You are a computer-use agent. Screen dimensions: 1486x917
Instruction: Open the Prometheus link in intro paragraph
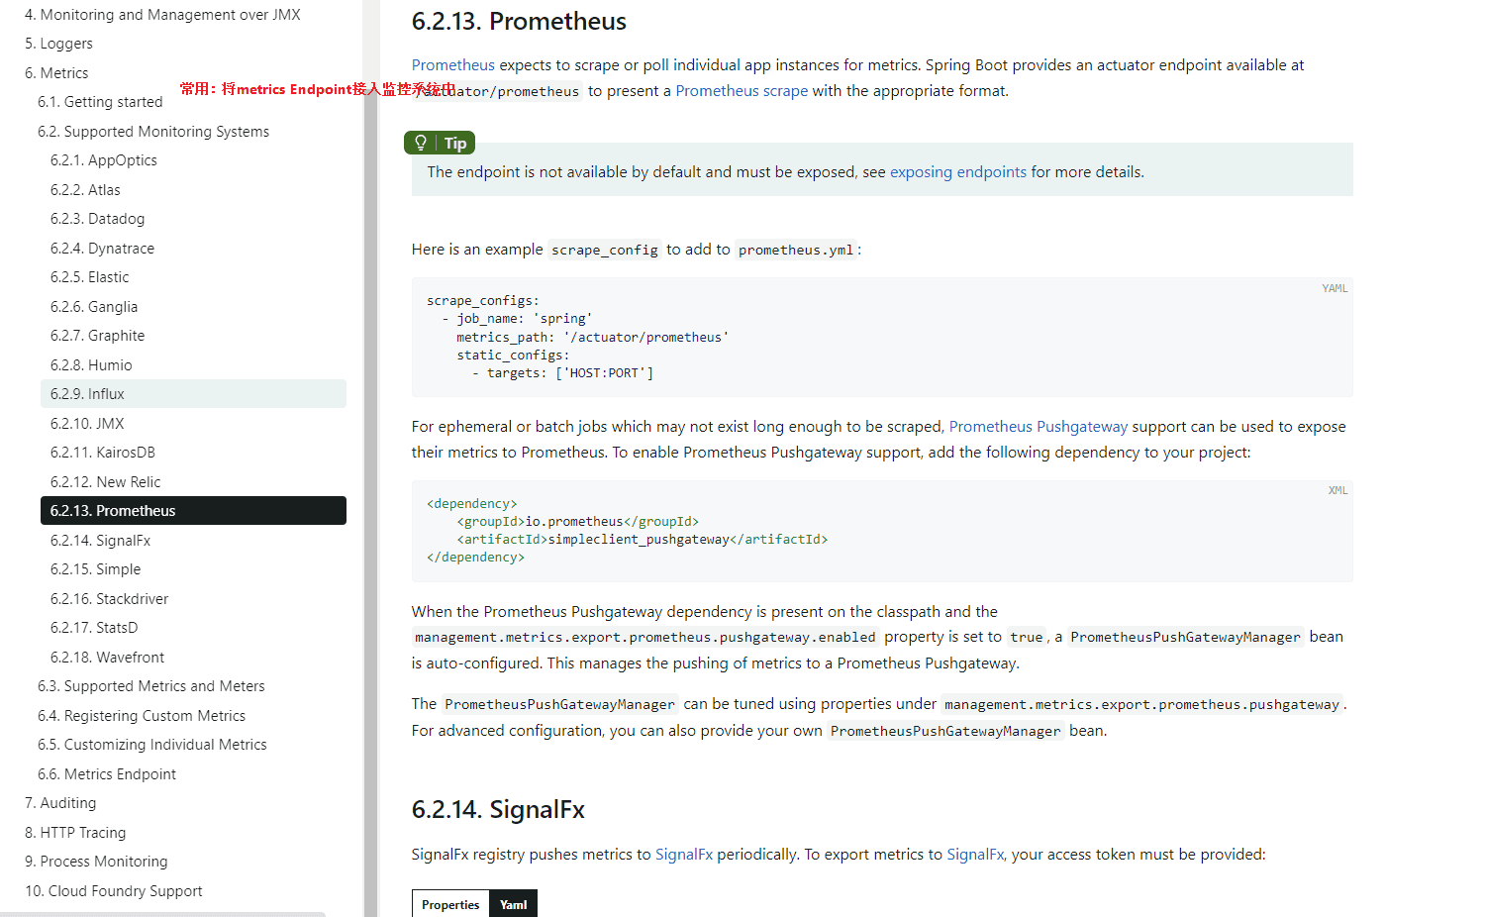[x=452, y=65]
